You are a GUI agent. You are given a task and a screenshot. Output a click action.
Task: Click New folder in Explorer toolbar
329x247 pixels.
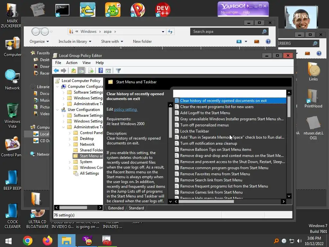pyautogui.click(x=142, y=41)
